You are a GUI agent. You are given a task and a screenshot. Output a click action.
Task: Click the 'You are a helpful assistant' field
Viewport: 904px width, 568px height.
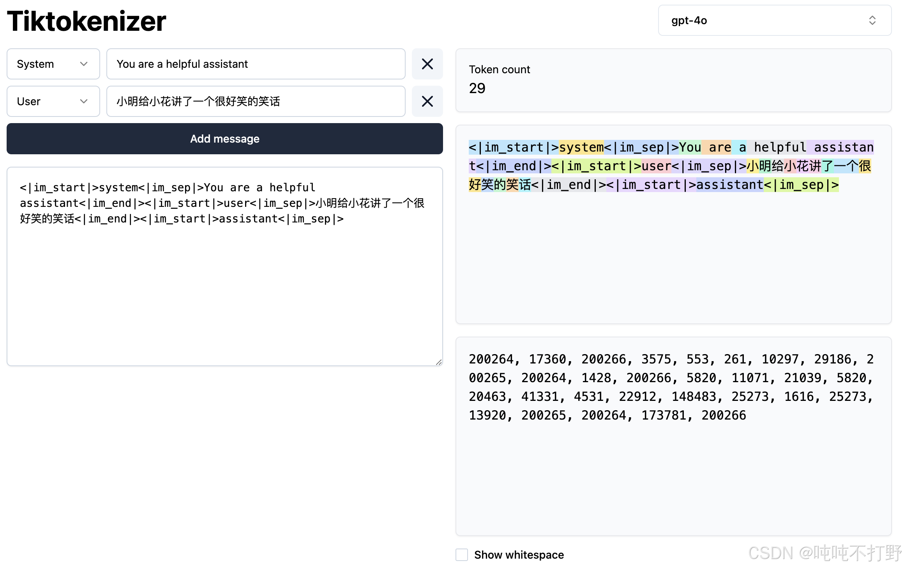pyautogui.click(x=256, y=64)
